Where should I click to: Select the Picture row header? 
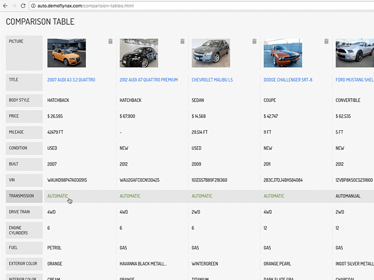24,53
